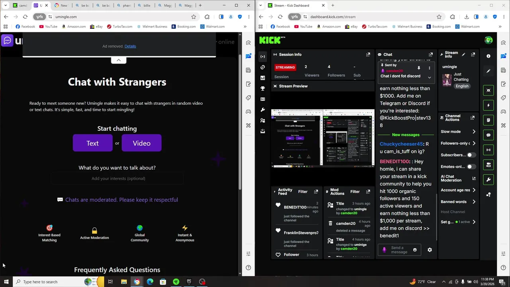Open the ad removed Details link

(130, 46)
